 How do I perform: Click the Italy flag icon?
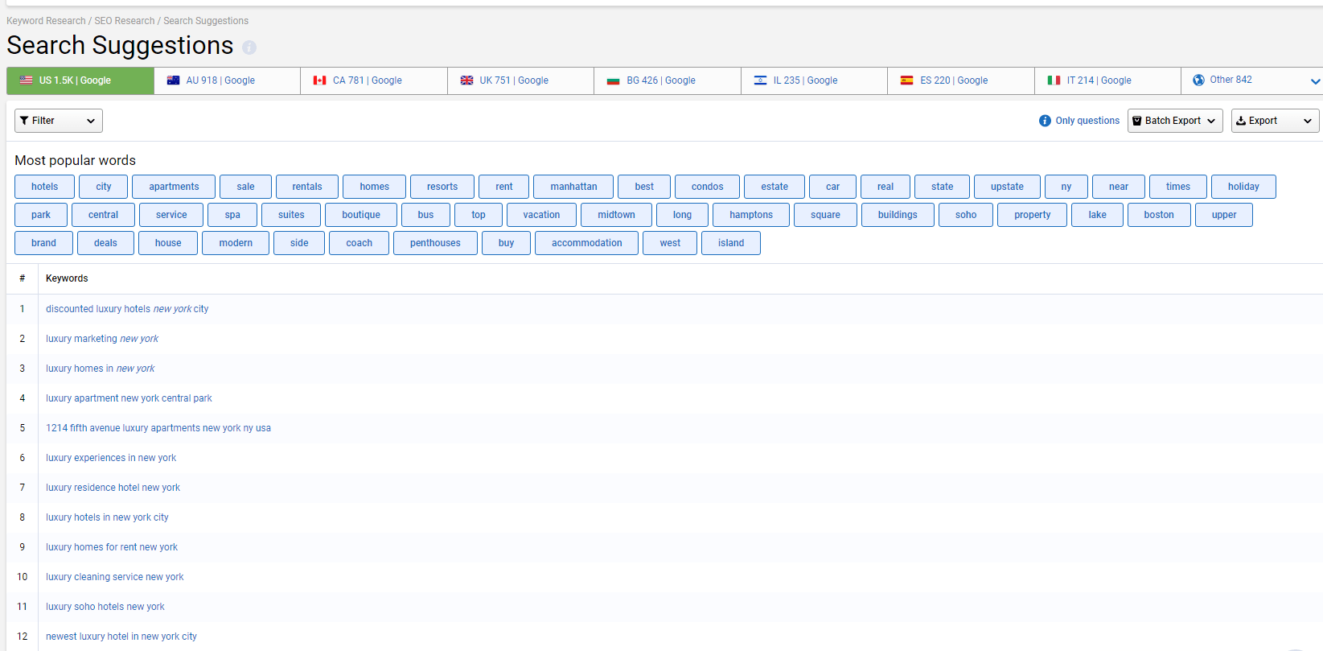(1054, 80)
